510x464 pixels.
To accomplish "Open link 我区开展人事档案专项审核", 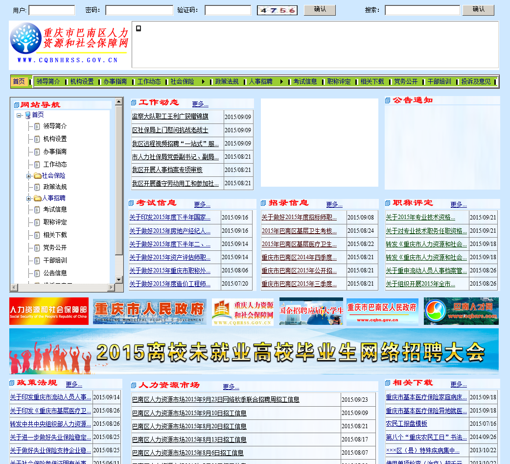I will click(167, 170).
